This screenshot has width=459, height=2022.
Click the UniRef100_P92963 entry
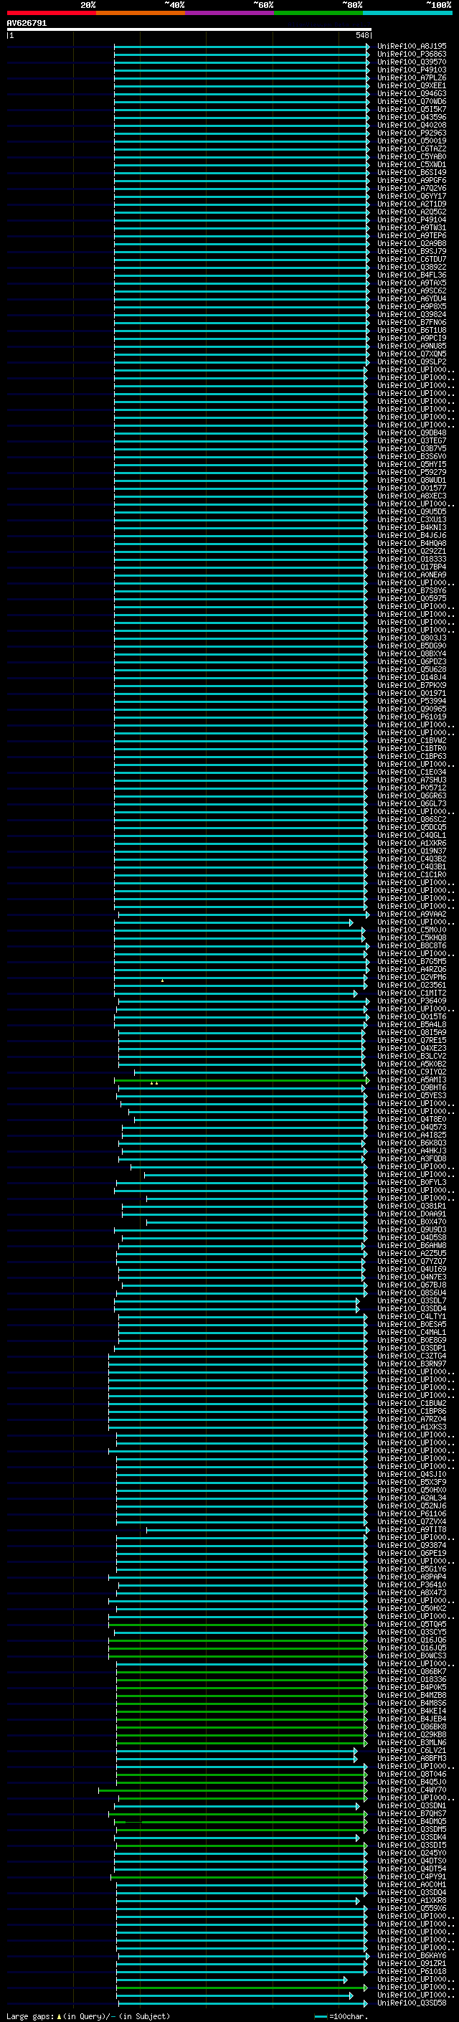(x=412, y=133)
